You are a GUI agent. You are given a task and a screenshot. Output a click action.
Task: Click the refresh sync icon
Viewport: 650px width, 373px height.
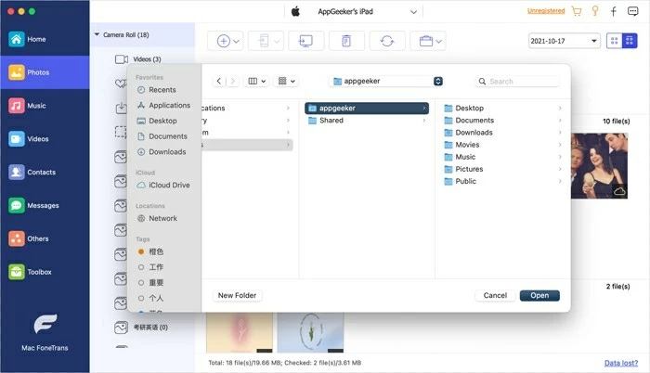386,41
